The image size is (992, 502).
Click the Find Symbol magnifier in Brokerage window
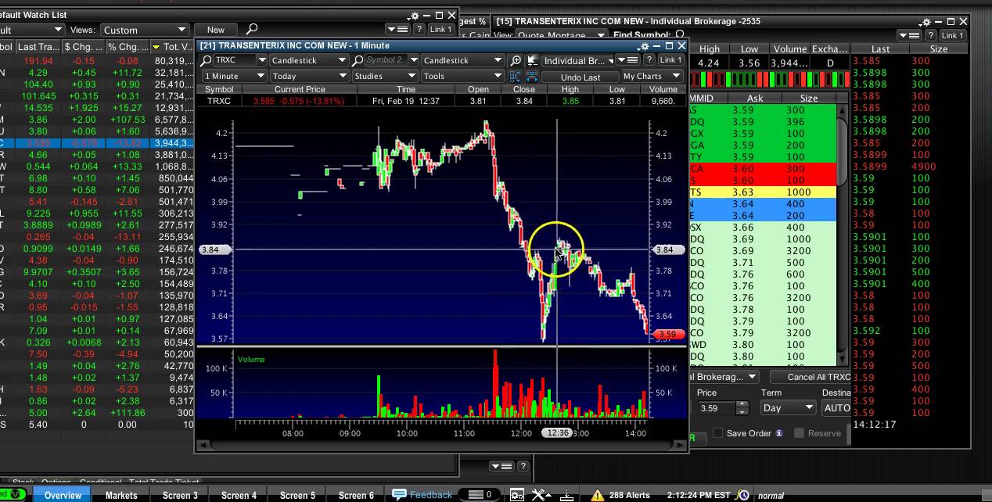(680, 35)
